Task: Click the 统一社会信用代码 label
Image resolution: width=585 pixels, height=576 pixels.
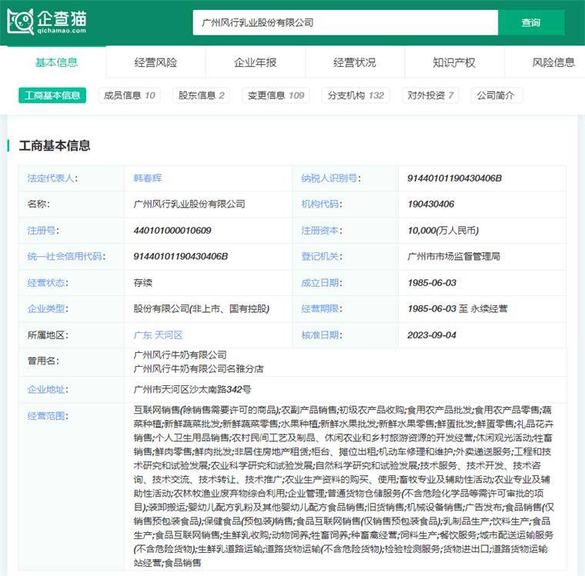Action: point(66,257)
